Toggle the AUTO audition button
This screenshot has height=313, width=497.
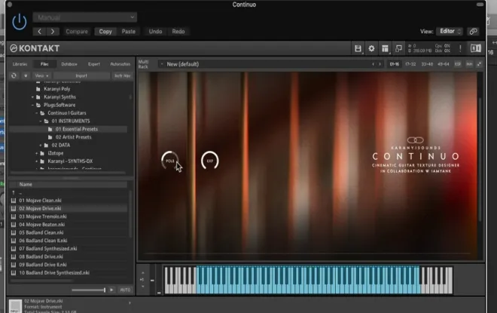click(x=125, y=290)
